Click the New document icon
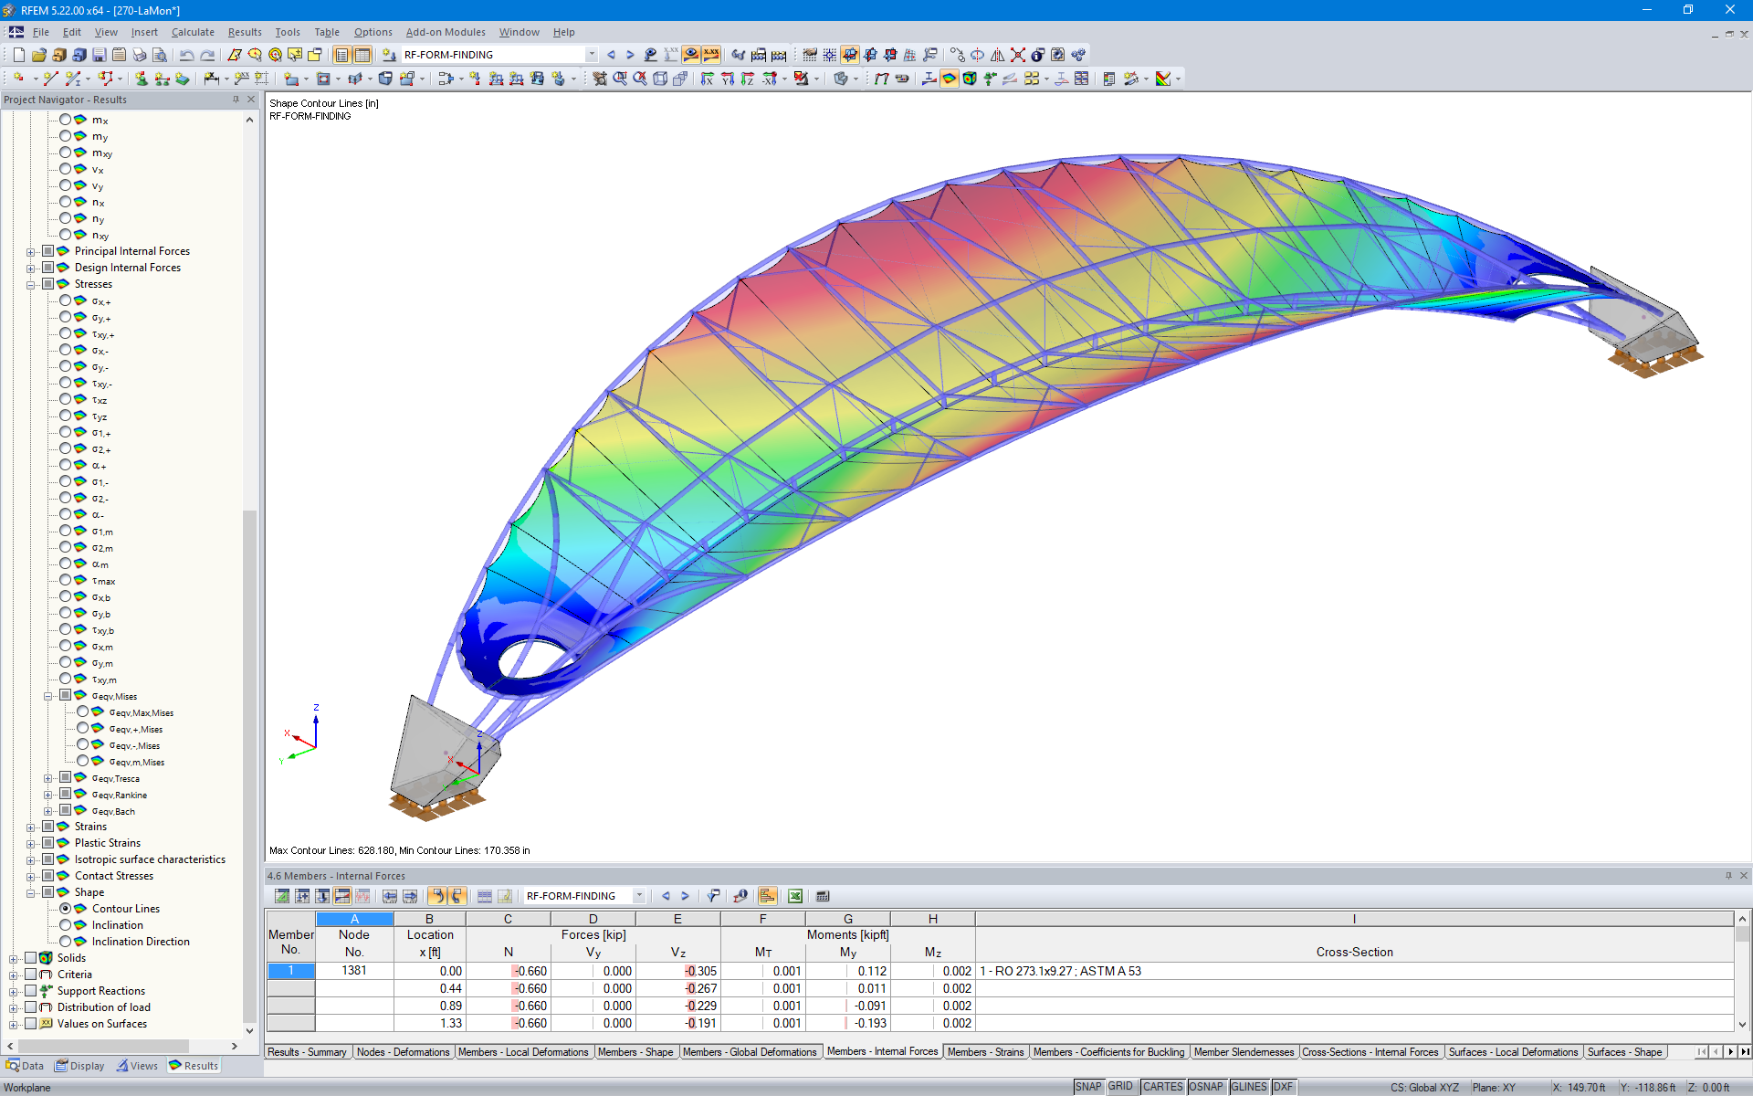 [x=18, y=55]
